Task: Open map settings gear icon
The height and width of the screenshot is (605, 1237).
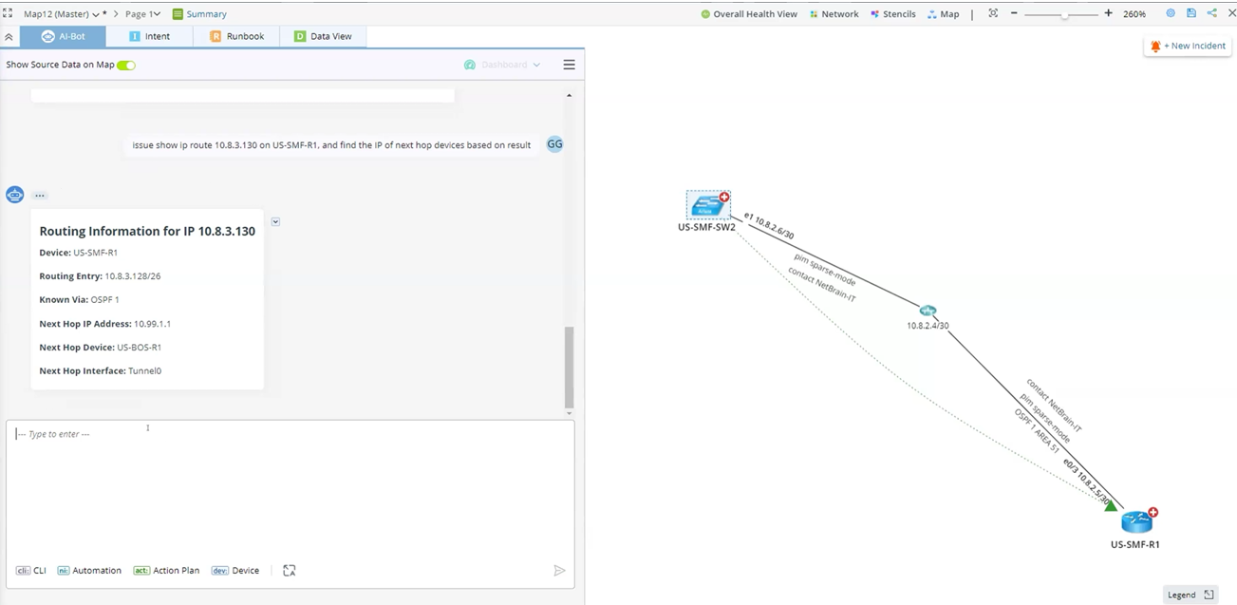Action: (1171, 13)
